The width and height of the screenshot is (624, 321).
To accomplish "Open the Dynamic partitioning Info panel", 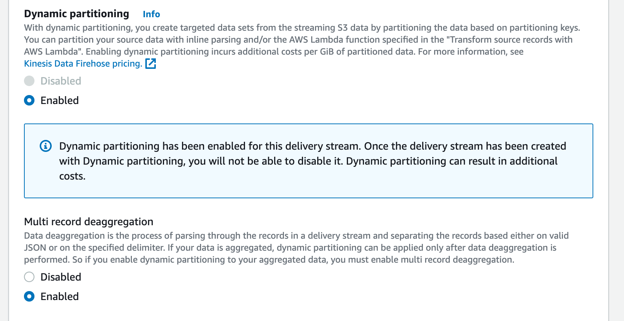I will [151, 14].
